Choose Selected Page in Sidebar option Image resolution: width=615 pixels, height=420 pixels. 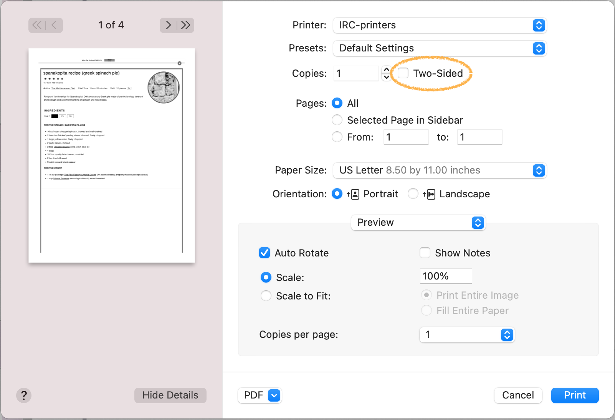(337, 120)
